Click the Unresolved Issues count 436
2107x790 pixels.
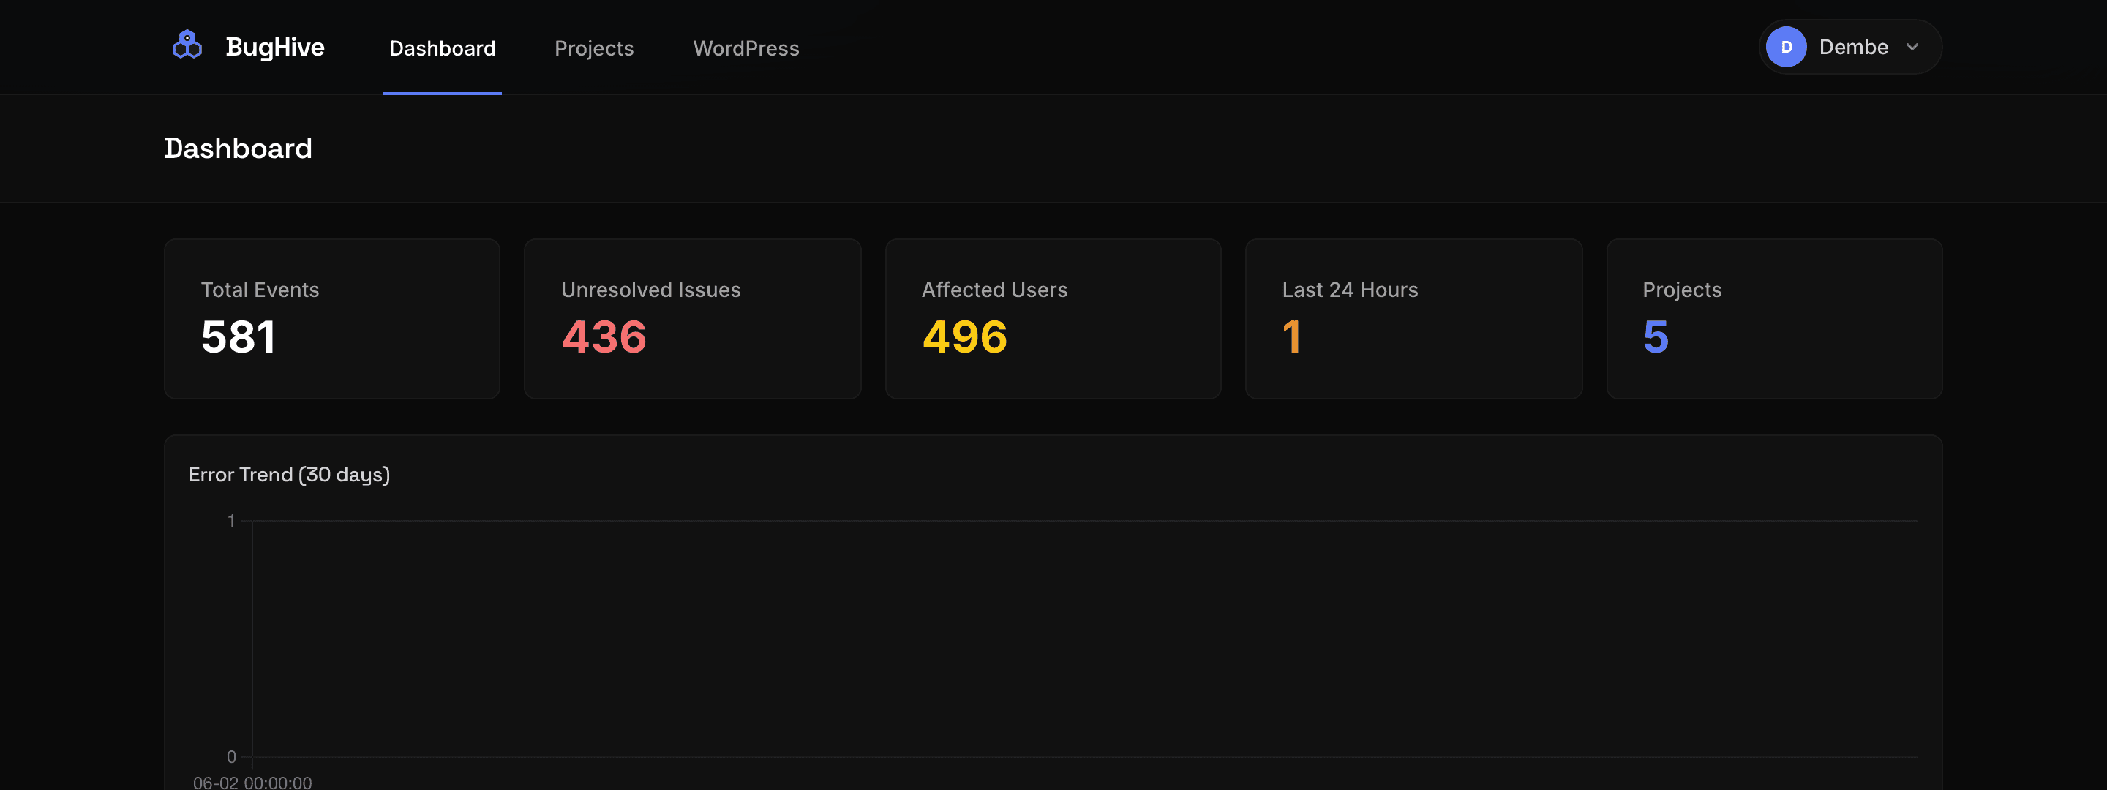604,337
